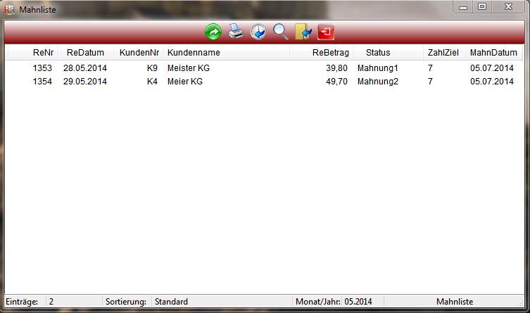The height and width of the screenshot is (313, 530).
Task: Click ZahlZiel value 7 in Meier KG row
Action: pos(430,82)
